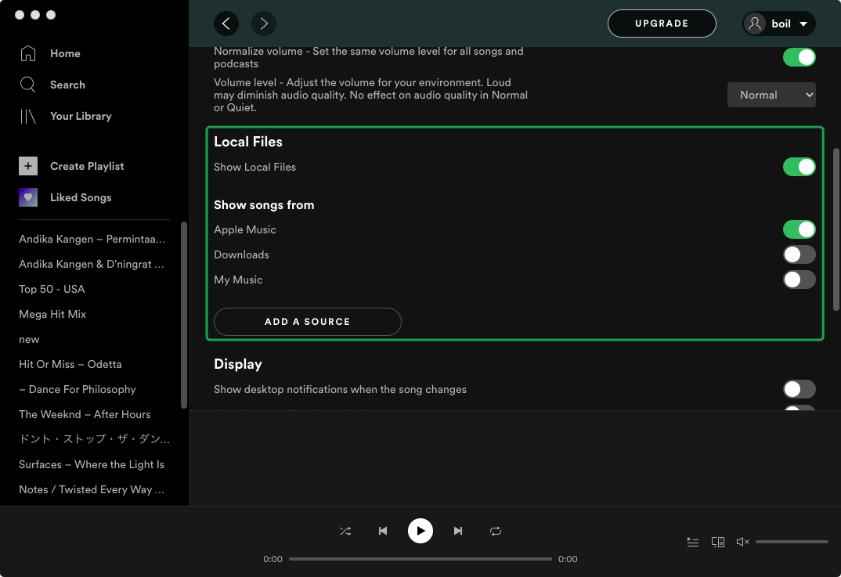The image size is (841, 577).
Task: Click the settings page vertical scrollbar
Action: [836, 229]
